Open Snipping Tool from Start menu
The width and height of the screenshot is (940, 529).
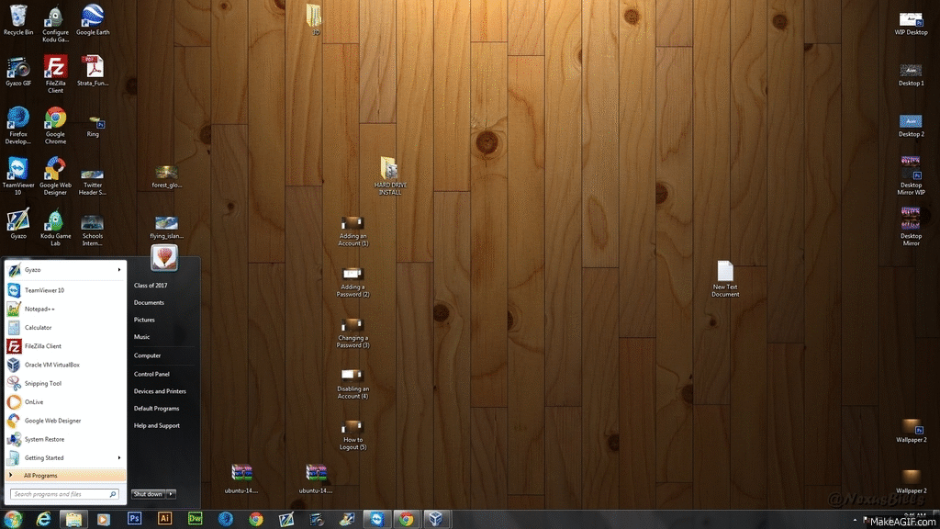click(x=43, y=383)
